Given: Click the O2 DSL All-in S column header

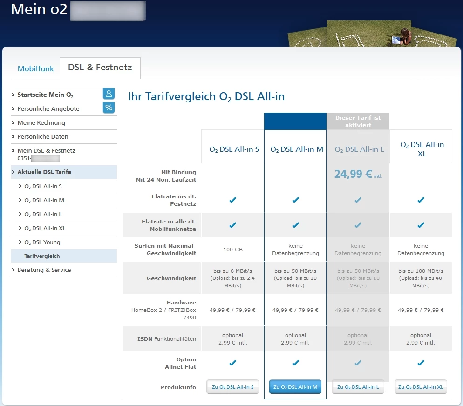Looking at the screenshot, I should click(x=234, y=149).
